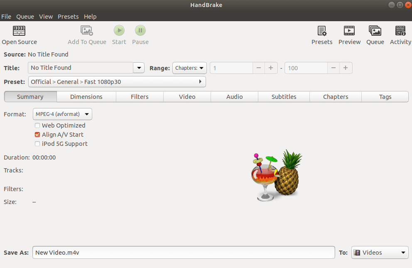Open the Presets menu
This screenshot has height=268, width=412.
click(x=68, y=17)
